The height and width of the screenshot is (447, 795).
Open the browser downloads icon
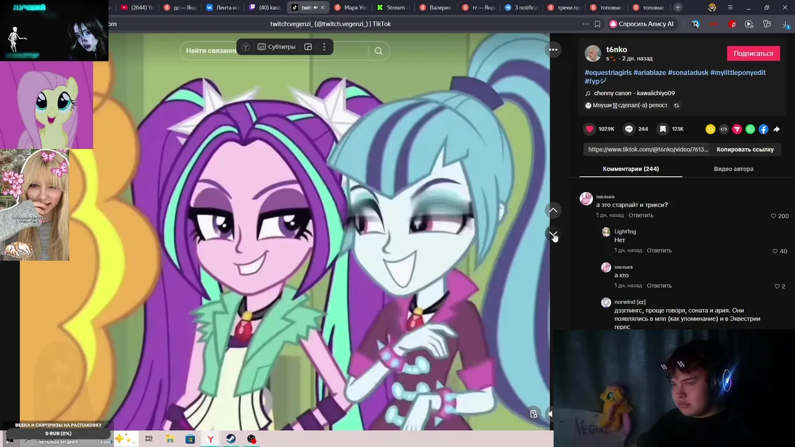(784, 24)
